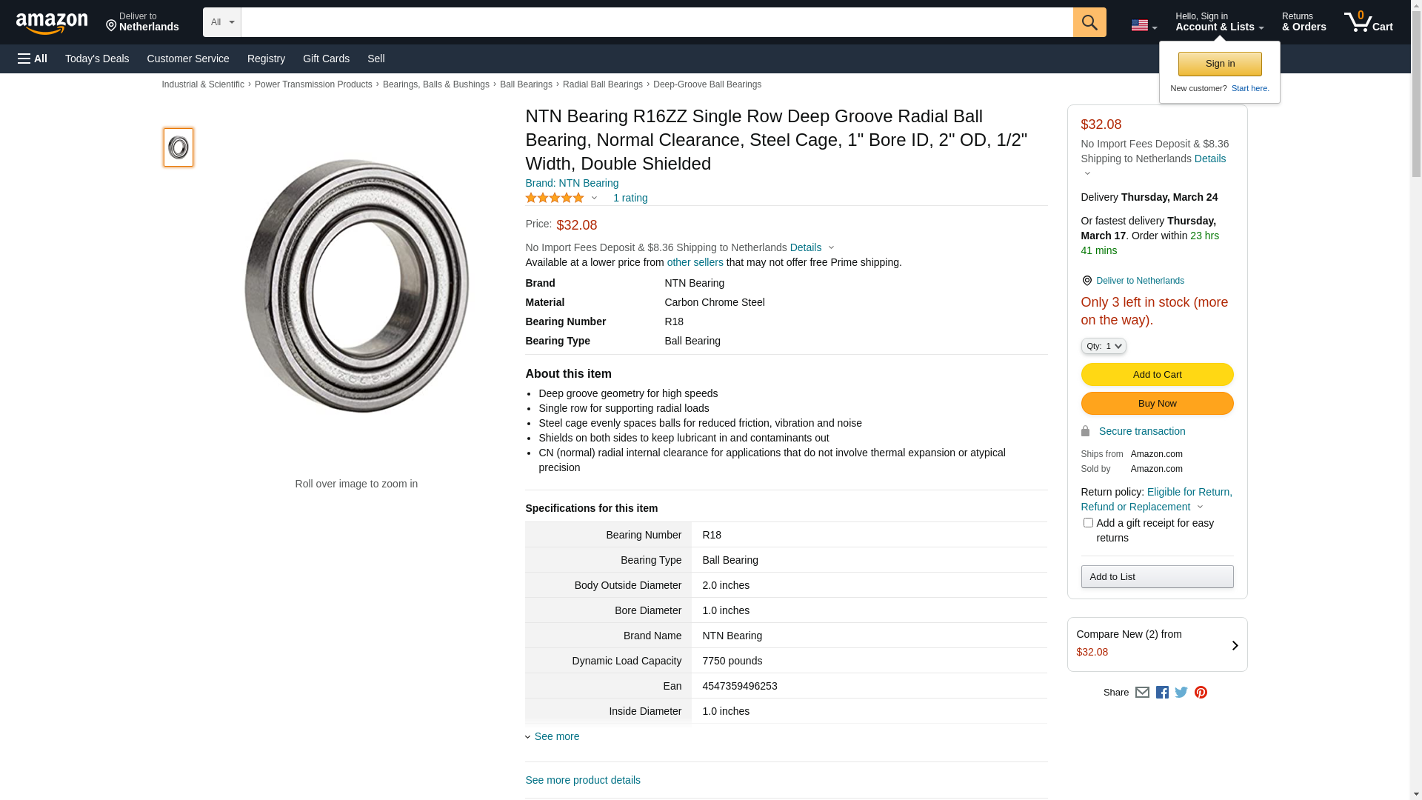Go to Today's Deals
The image size is (1422, 800).
click(x=97, y=59)
